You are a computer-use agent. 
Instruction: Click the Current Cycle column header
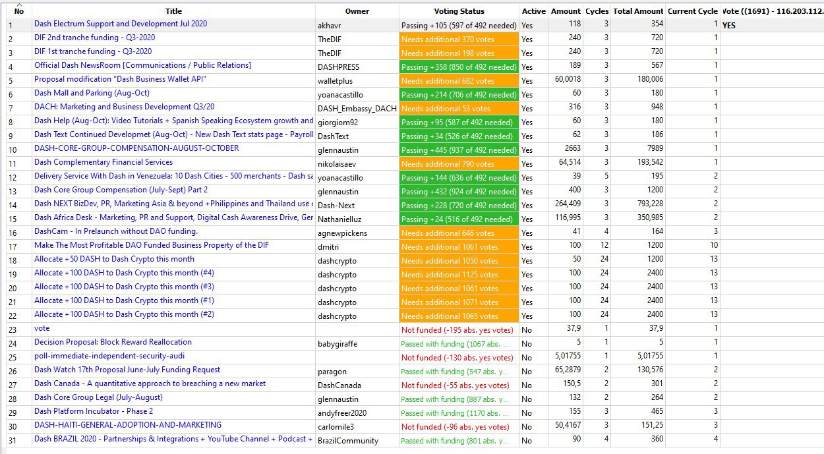pyautogui.click(x=693, y=11)
